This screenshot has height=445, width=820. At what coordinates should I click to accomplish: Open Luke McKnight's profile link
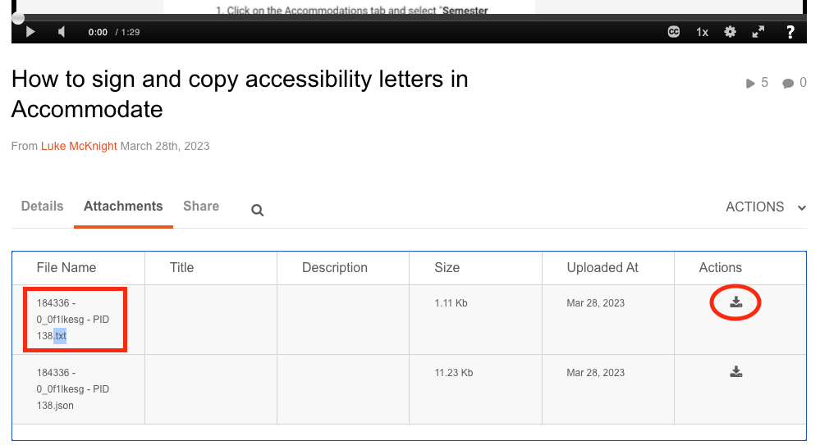pos(79,146)
